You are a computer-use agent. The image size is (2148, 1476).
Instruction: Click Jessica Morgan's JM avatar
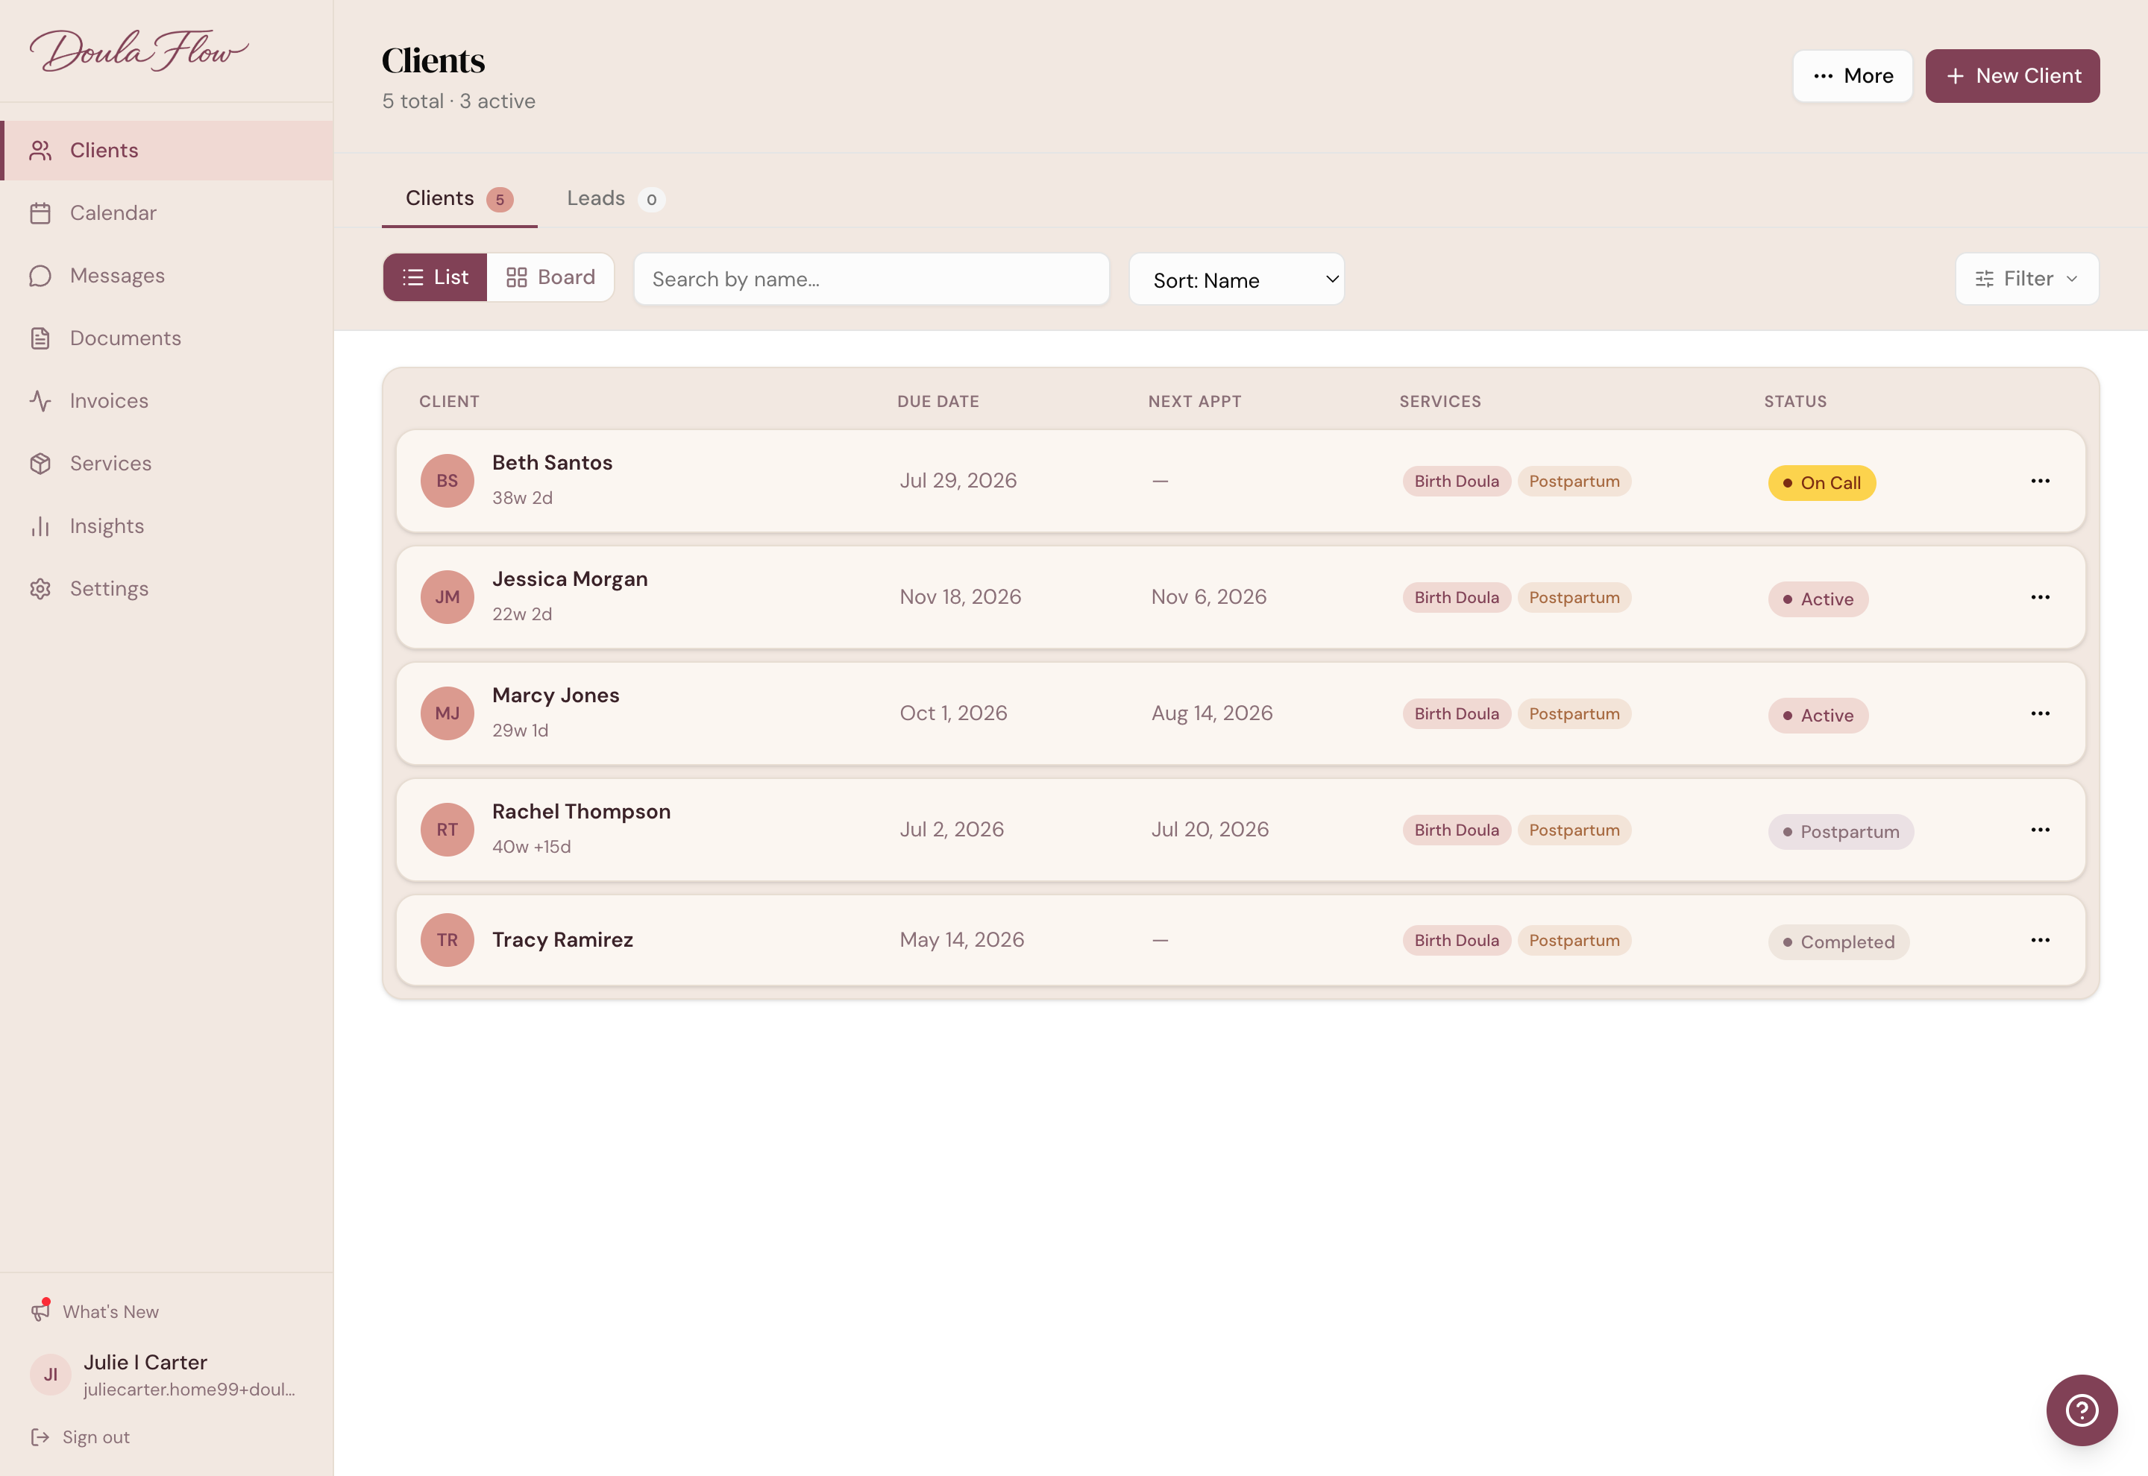(x=447, y=596)
